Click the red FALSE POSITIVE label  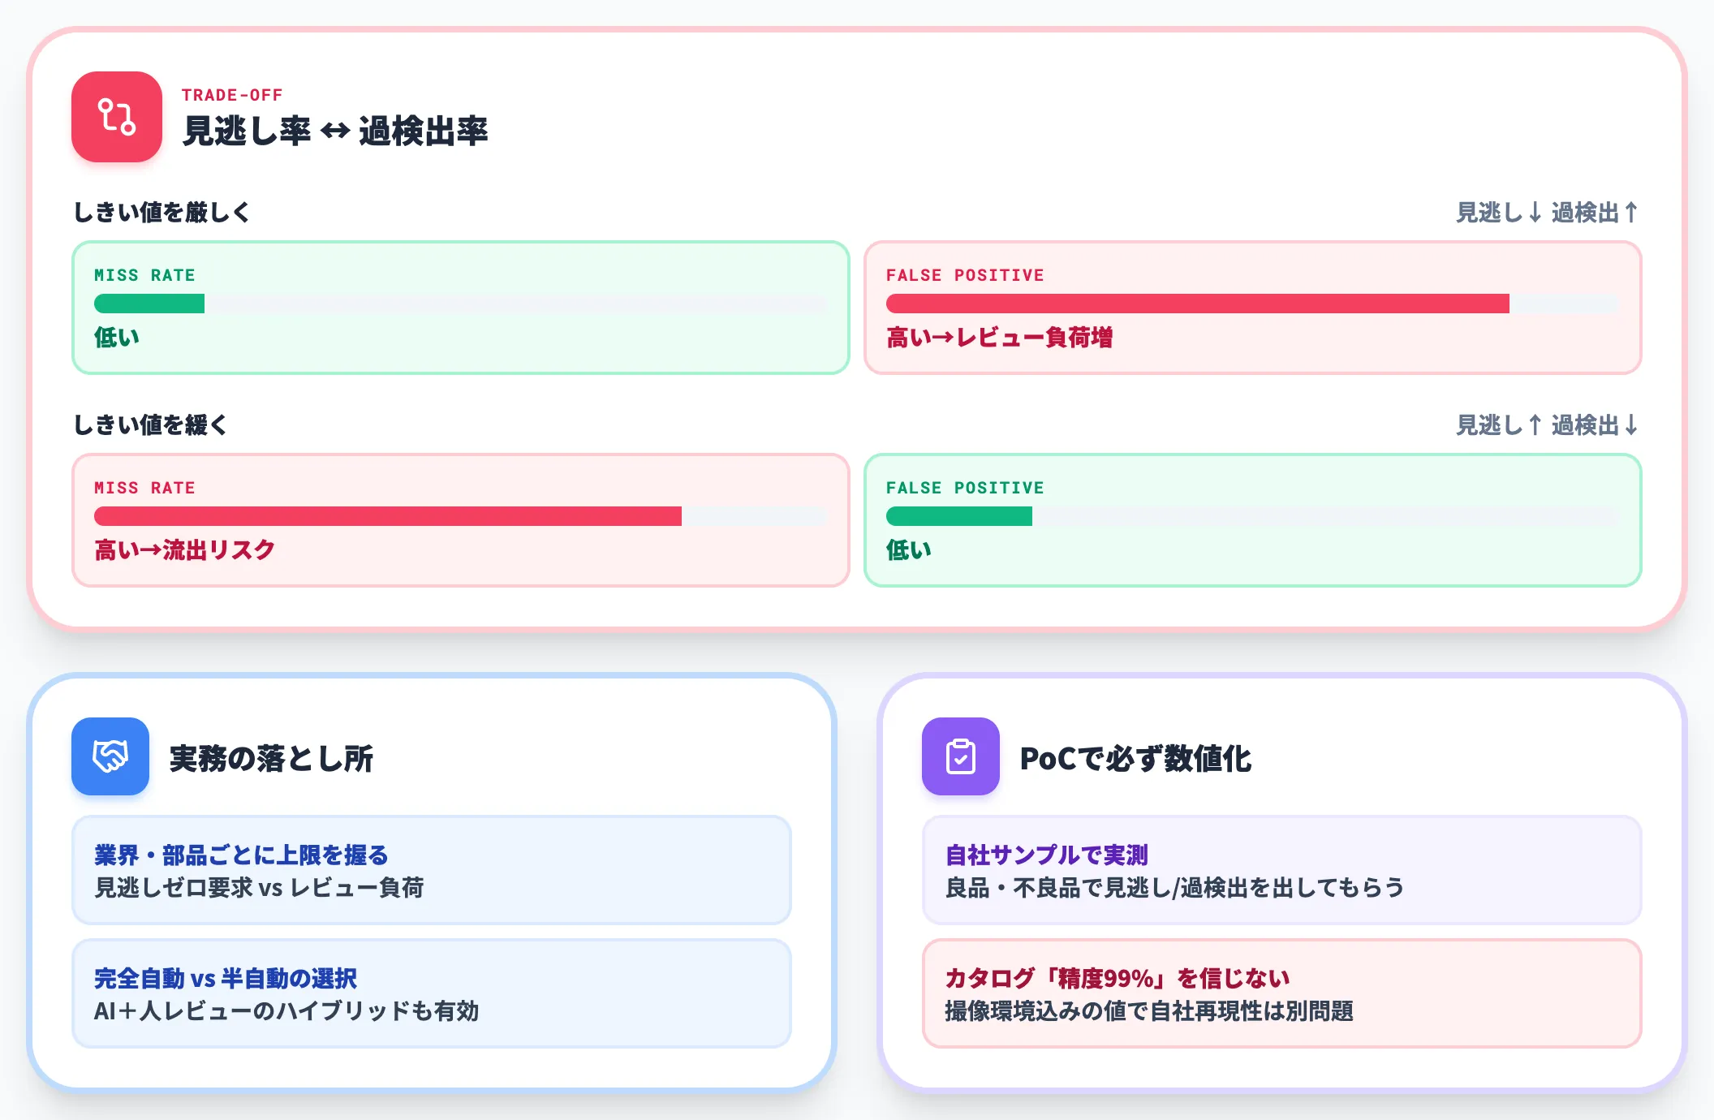click(x=965, y=275)
